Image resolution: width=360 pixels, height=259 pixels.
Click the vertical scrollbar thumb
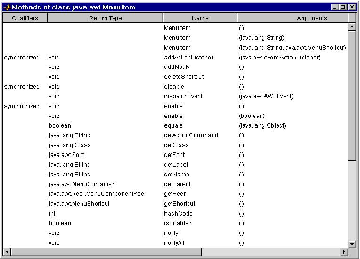[352, 94]
